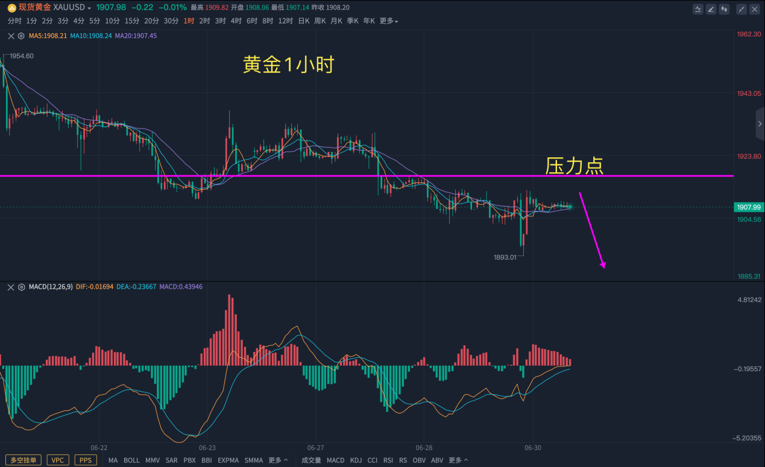Switch to 月K monthly chart

[336, 21]
